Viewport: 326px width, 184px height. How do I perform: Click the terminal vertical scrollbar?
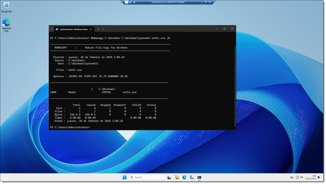[x=235, y=86]
